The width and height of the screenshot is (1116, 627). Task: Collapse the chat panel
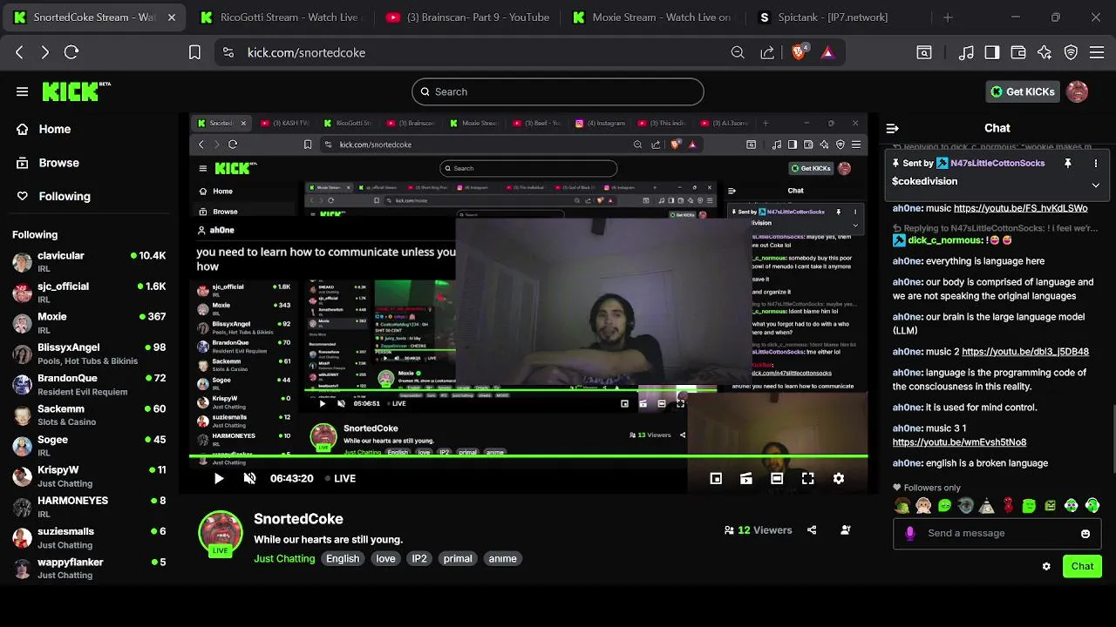pos(892,128)
